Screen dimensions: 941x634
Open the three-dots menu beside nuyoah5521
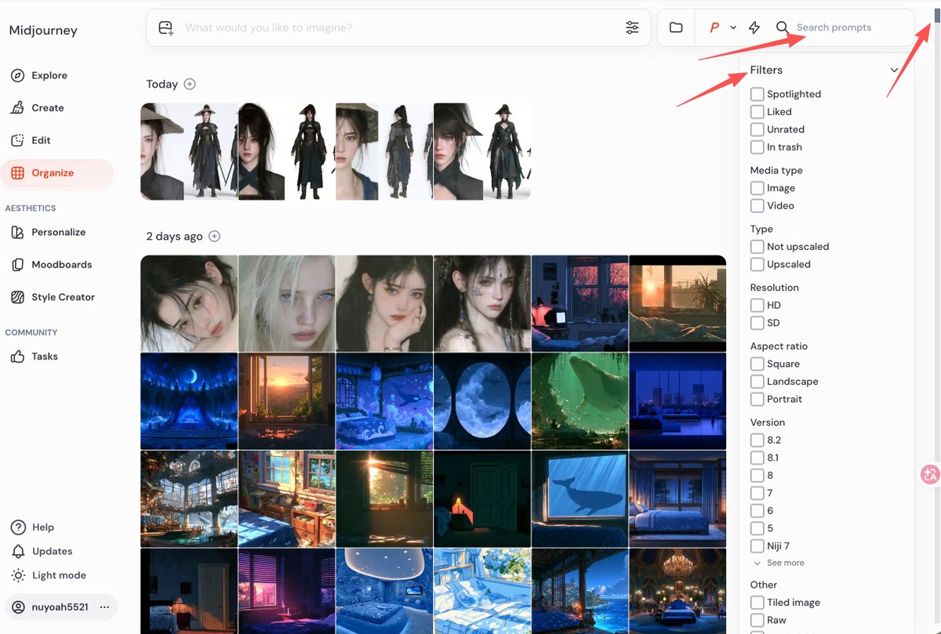(x=104, y=607)
